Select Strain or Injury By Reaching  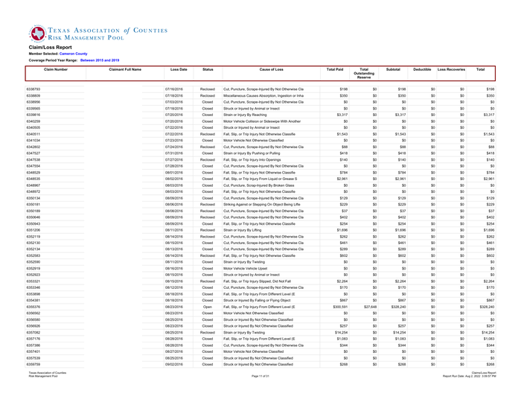point(245,115)
